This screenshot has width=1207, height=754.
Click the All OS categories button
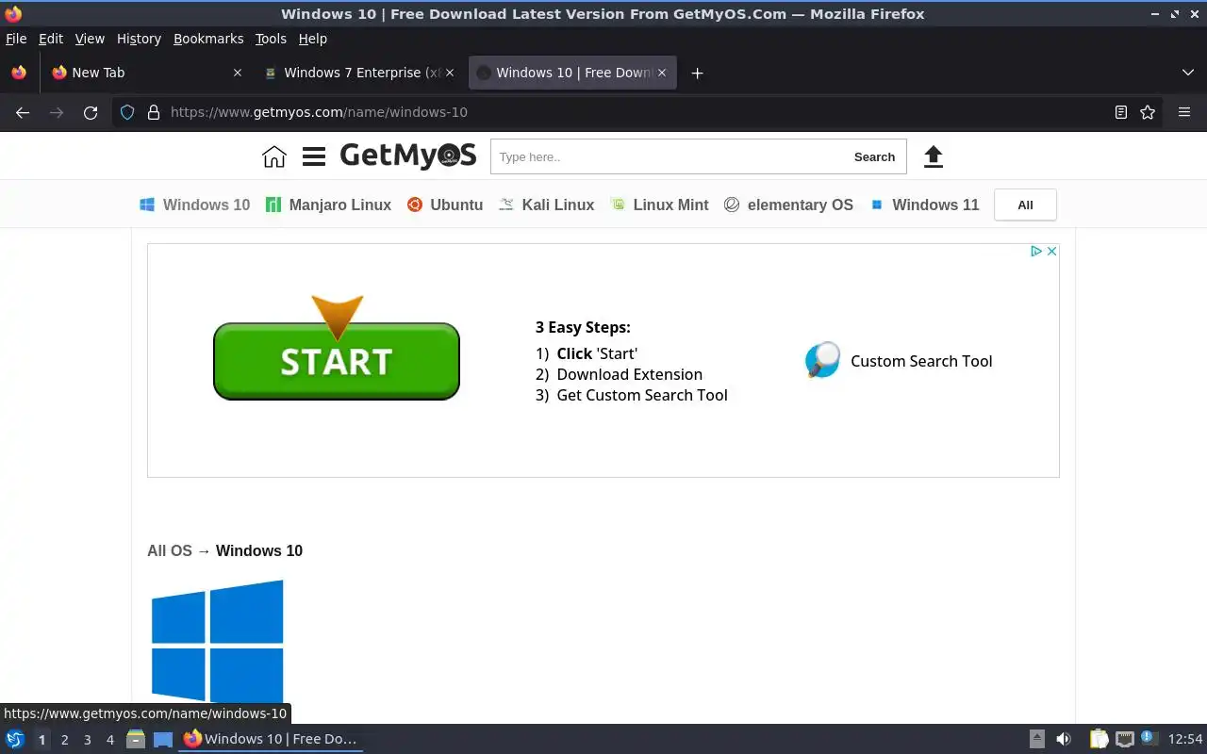[x=1025, y=205]
